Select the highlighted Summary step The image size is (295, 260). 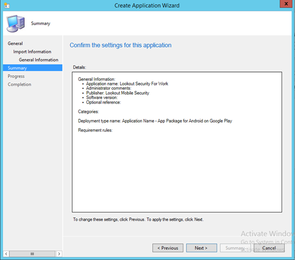(x=32, y=68)
